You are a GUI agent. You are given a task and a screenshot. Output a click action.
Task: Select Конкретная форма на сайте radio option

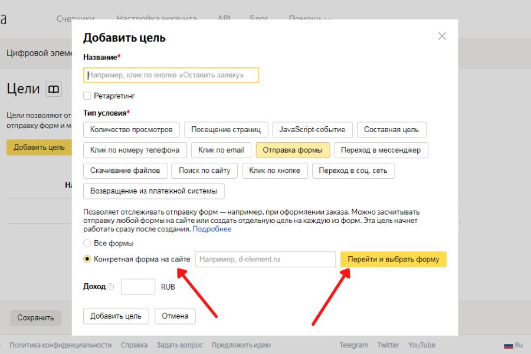[x=87, y=259]
